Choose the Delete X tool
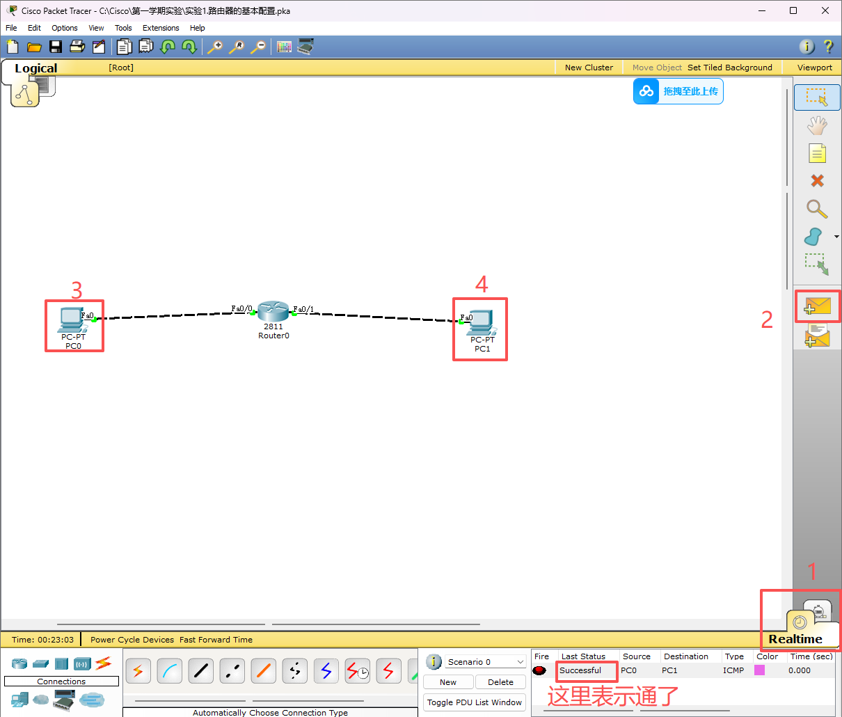842x717 pixels. (x=817, y=181)
